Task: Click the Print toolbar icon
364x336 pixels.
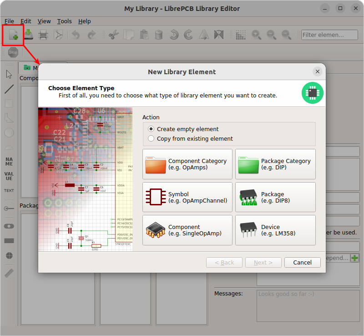Action: (43, 35)
